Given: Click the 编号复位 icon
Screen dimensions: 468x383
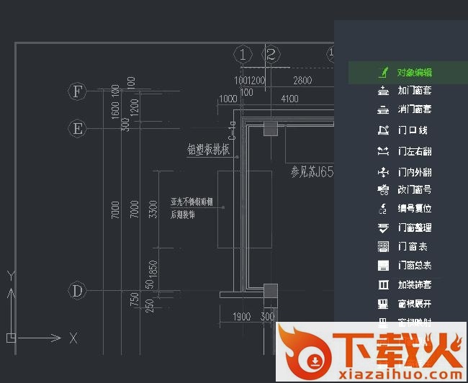Looking at the screenshot, I should 383,209.
